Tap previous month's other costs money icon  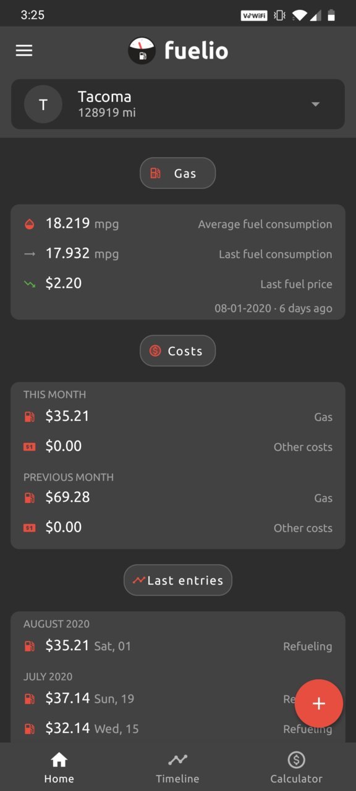coord(29,528)
